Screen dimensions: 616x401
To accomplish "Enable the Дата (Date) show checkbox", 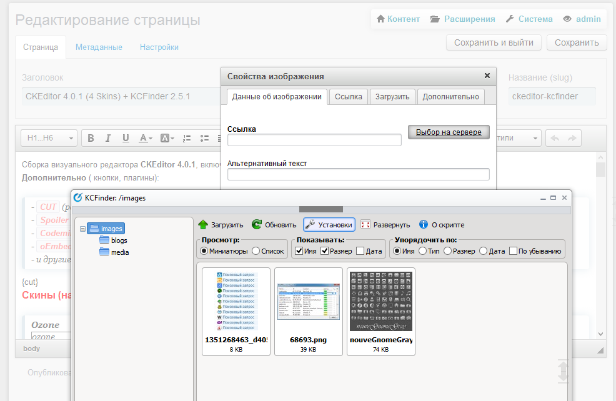I will coord(360,251).
